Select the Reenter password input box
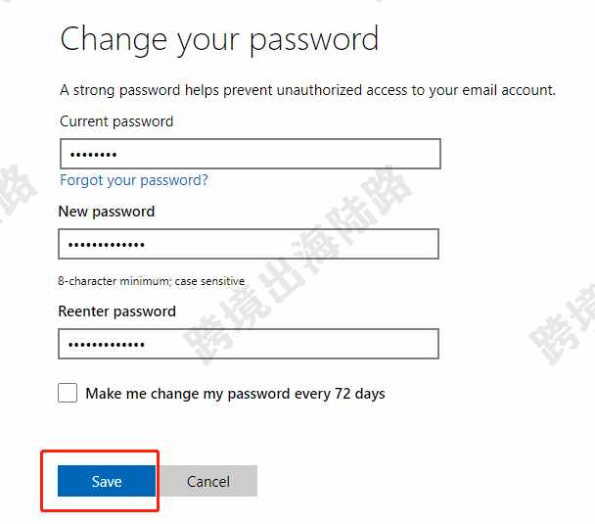 (x=249, y=344)
